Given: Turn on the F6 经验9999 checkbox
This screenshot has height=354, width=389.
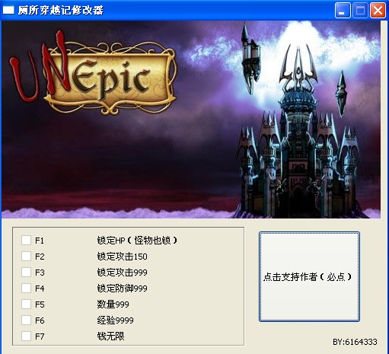Looking at the screenshot, I should (x=26, y=320).
